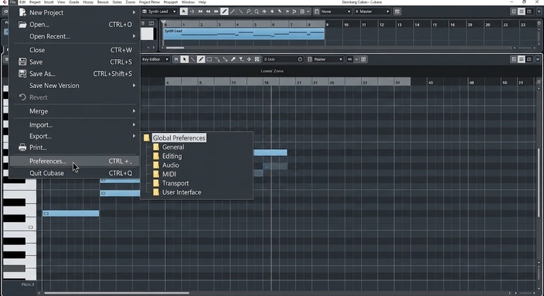Select Global Preferences folder
Viewport: 544px width, 296px height.
point(179,138)
